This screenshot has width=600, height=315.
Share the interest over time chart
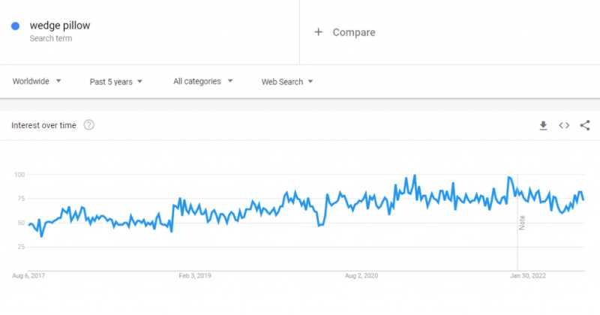(585, 126)
